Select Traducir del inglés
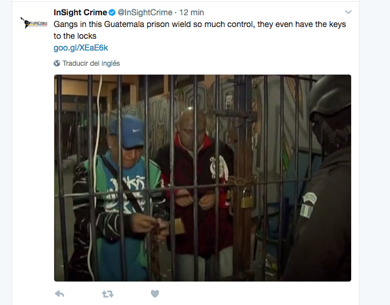 [x=91, y=63]
